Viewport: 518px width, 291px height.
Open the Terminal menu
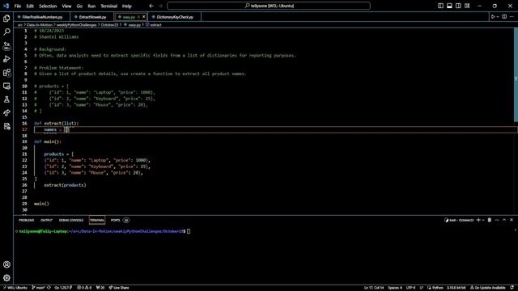coord(109,6)
